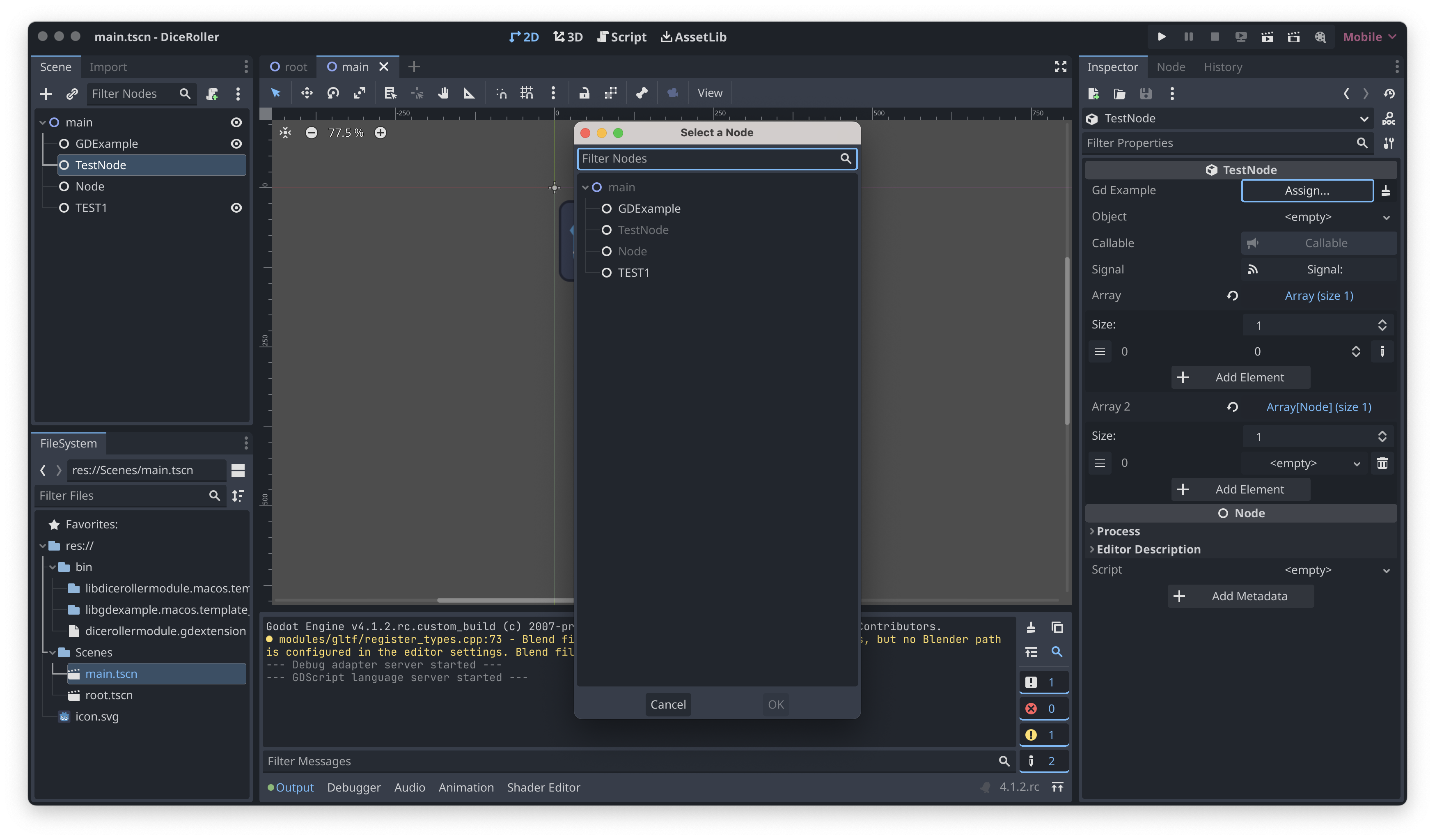Collapse main in Select a Node dialog
This screenshot has width=1435, height=840.
click(x=585, y=187)
